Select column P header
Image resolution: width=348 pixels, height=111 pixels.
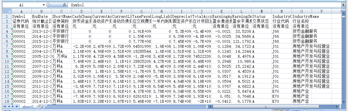point(322,12)
